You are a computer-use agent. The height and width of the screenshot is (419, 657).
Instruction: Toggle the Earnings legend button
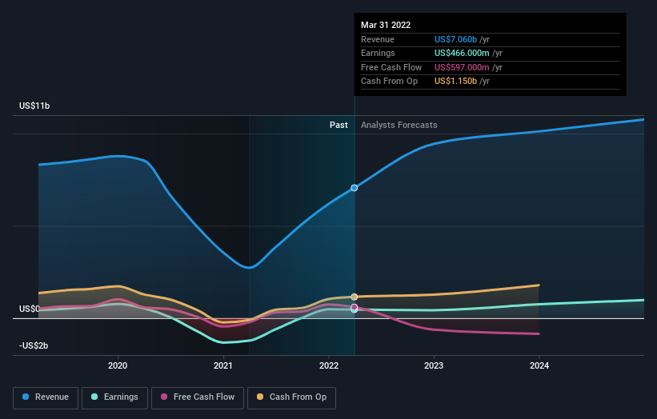[x=114, y=397]
